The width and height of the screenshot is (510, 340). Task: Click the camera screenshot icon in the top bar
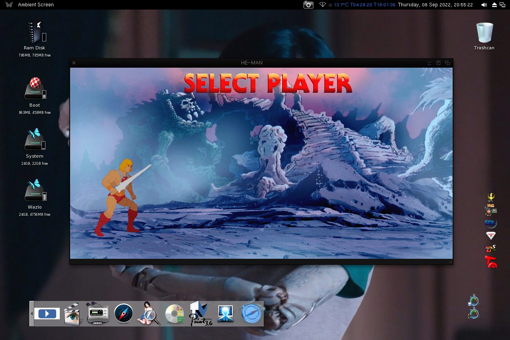[x=308, y=5]
